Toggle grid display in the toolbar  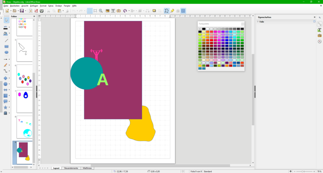[89, 11]
